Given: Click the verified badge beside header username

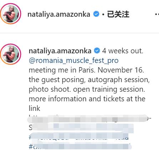Looking at the screenshot, I should (96, 14).
